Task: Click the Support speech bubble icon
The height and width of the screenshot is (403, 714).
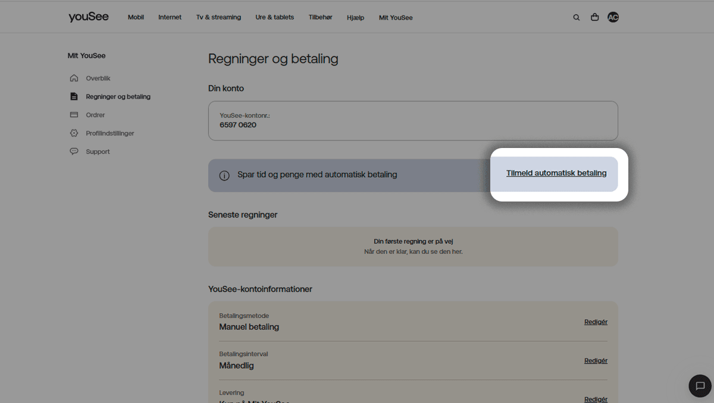Action: [x=74, y=152]
